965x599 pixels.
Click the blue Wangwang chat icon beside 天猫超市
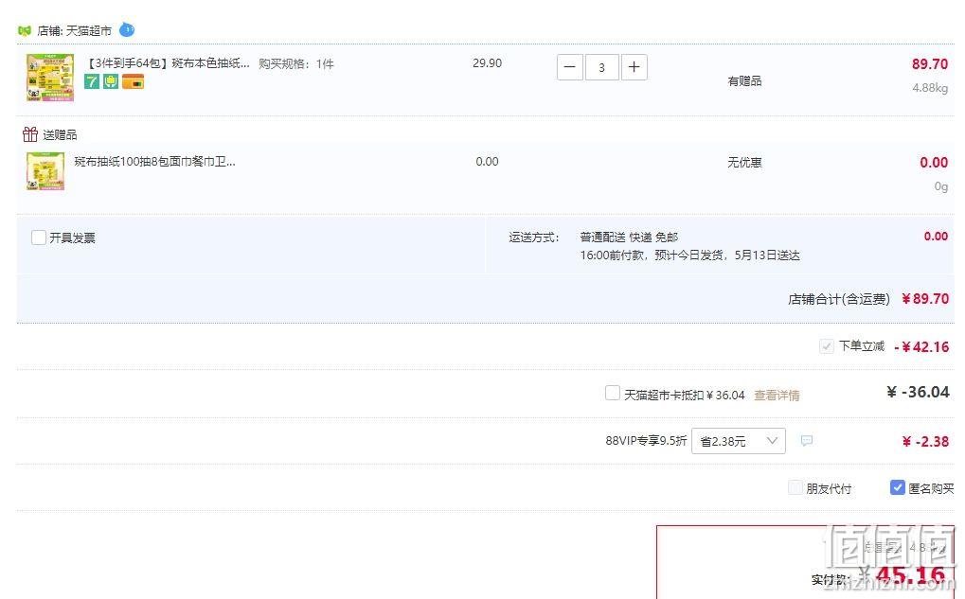pos(126,29)
